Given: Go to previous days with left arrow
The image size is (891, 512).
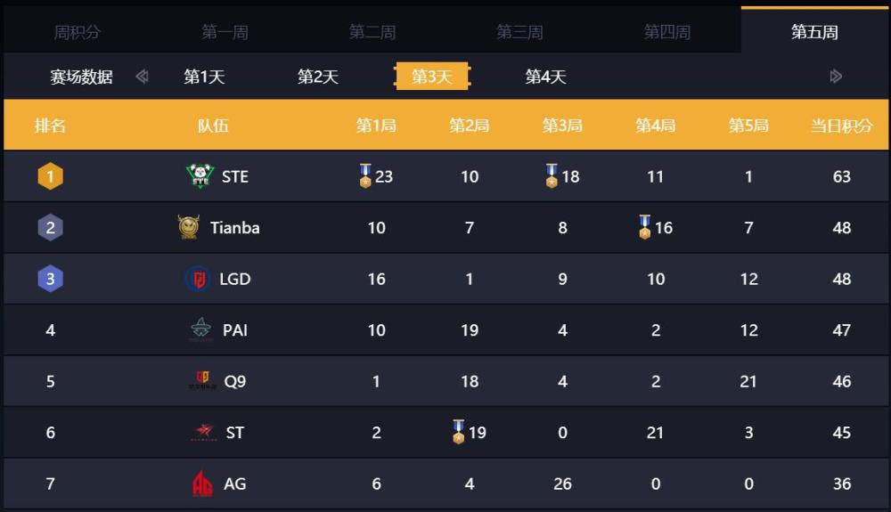Looking at the screenshot, I should [x=142, y=76].
